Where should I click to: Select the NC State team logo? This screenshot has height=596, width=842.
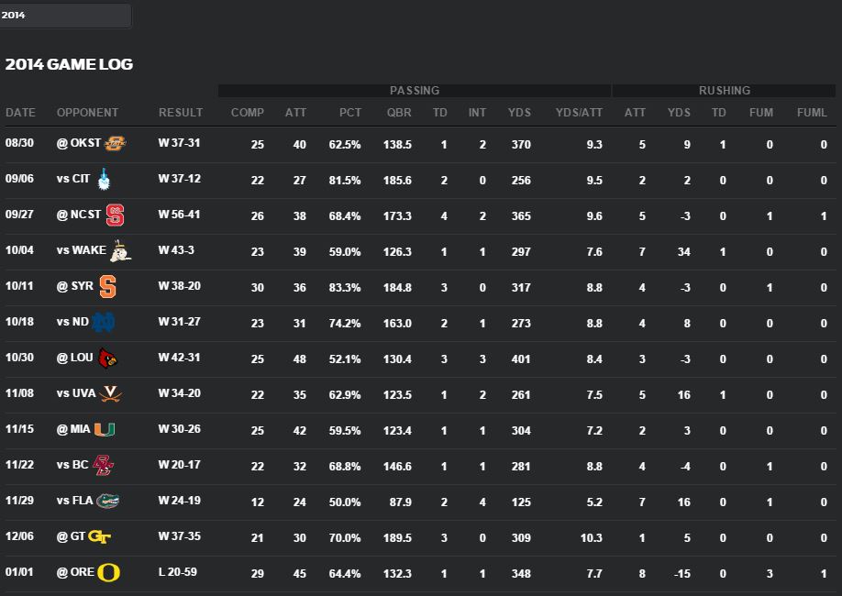pyautogui.click(x=116, y=216)
